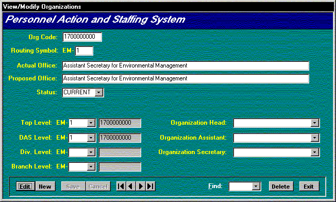Click the empty Div. Level code field
The image size is (336, 202).
(x=120, y=153)
